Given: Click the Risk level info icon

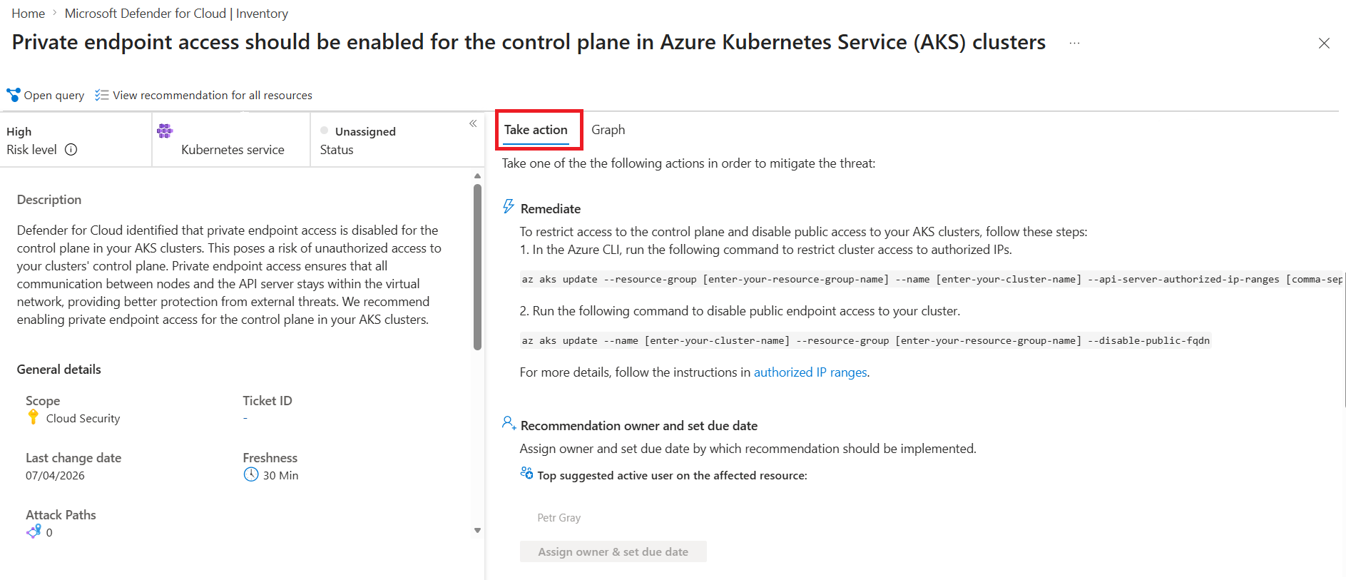Looking at the screenshot, I should click(71, 150).
